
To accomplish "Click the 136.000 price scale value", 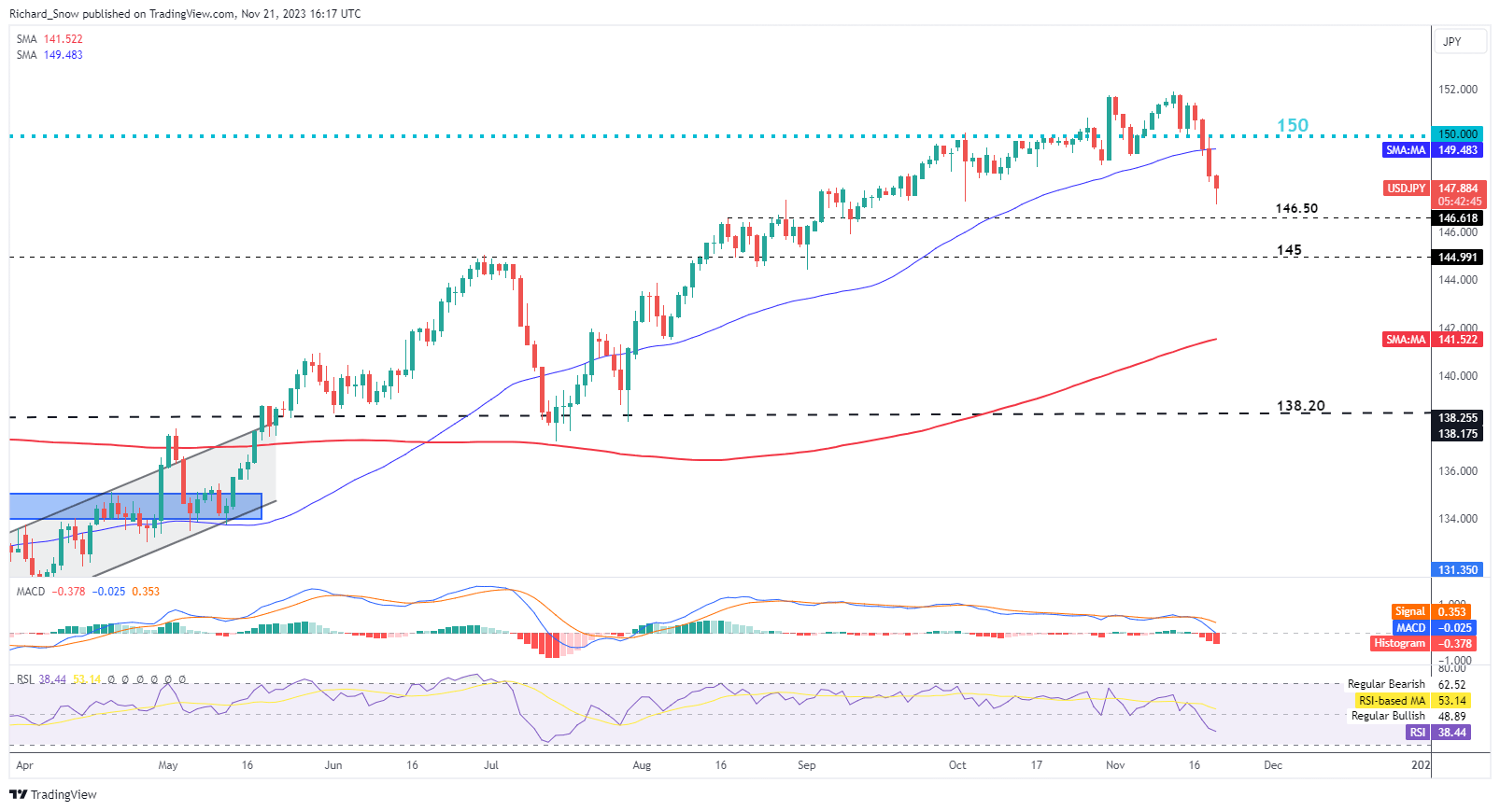I will tap(1458, 471).
